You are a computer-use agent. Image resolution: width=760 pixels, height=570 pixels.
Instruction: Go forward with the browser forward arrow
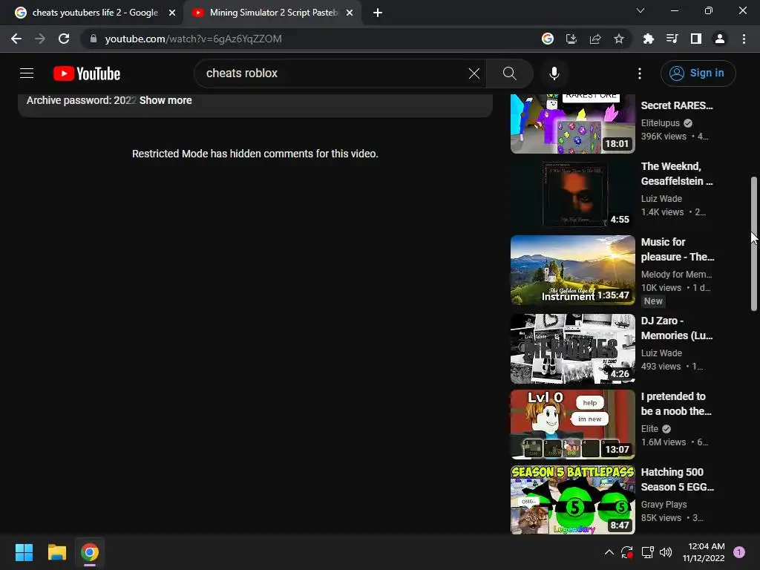click(40, 39)
